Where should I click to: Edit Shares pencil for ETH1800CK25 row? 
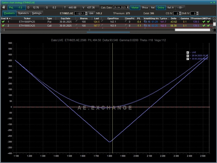(x=76, y=25)
